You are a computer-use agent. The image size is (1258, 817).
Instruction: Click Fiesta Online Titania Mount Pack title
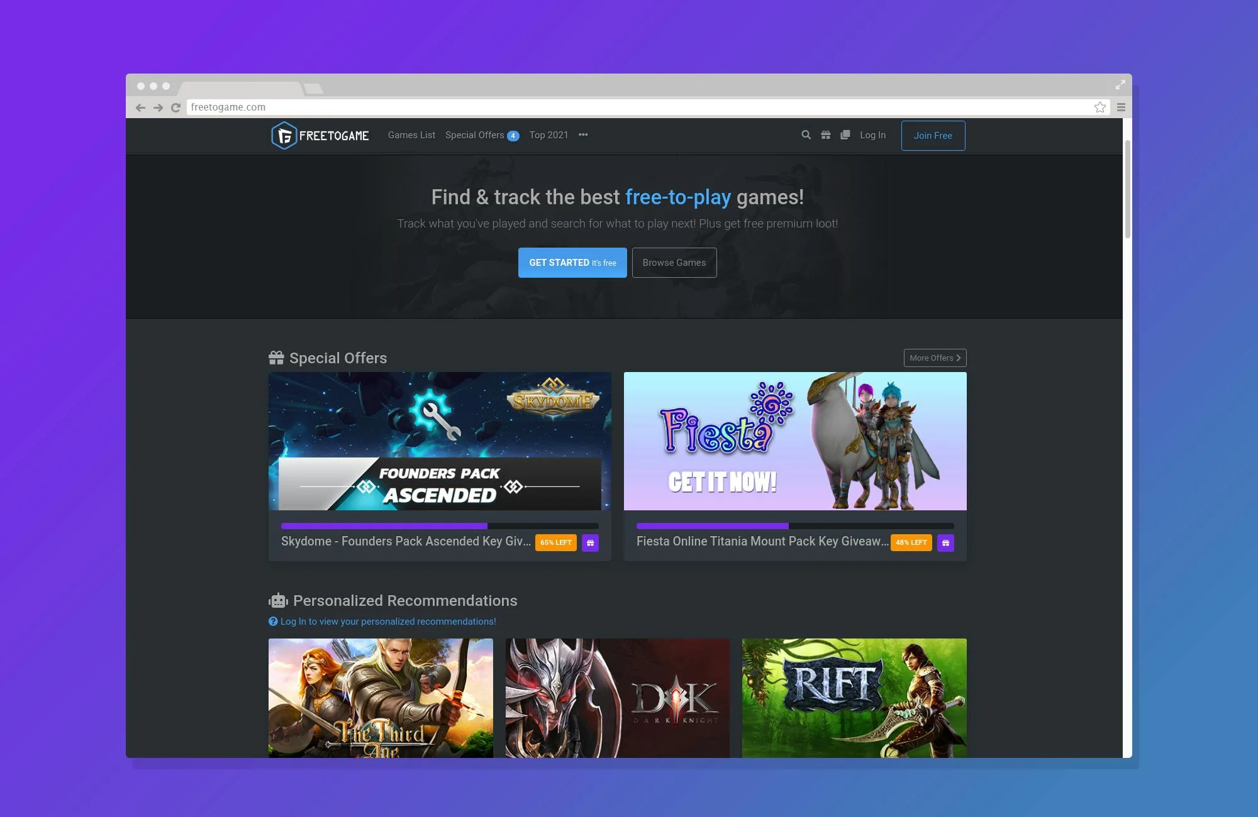coord(762,541)
